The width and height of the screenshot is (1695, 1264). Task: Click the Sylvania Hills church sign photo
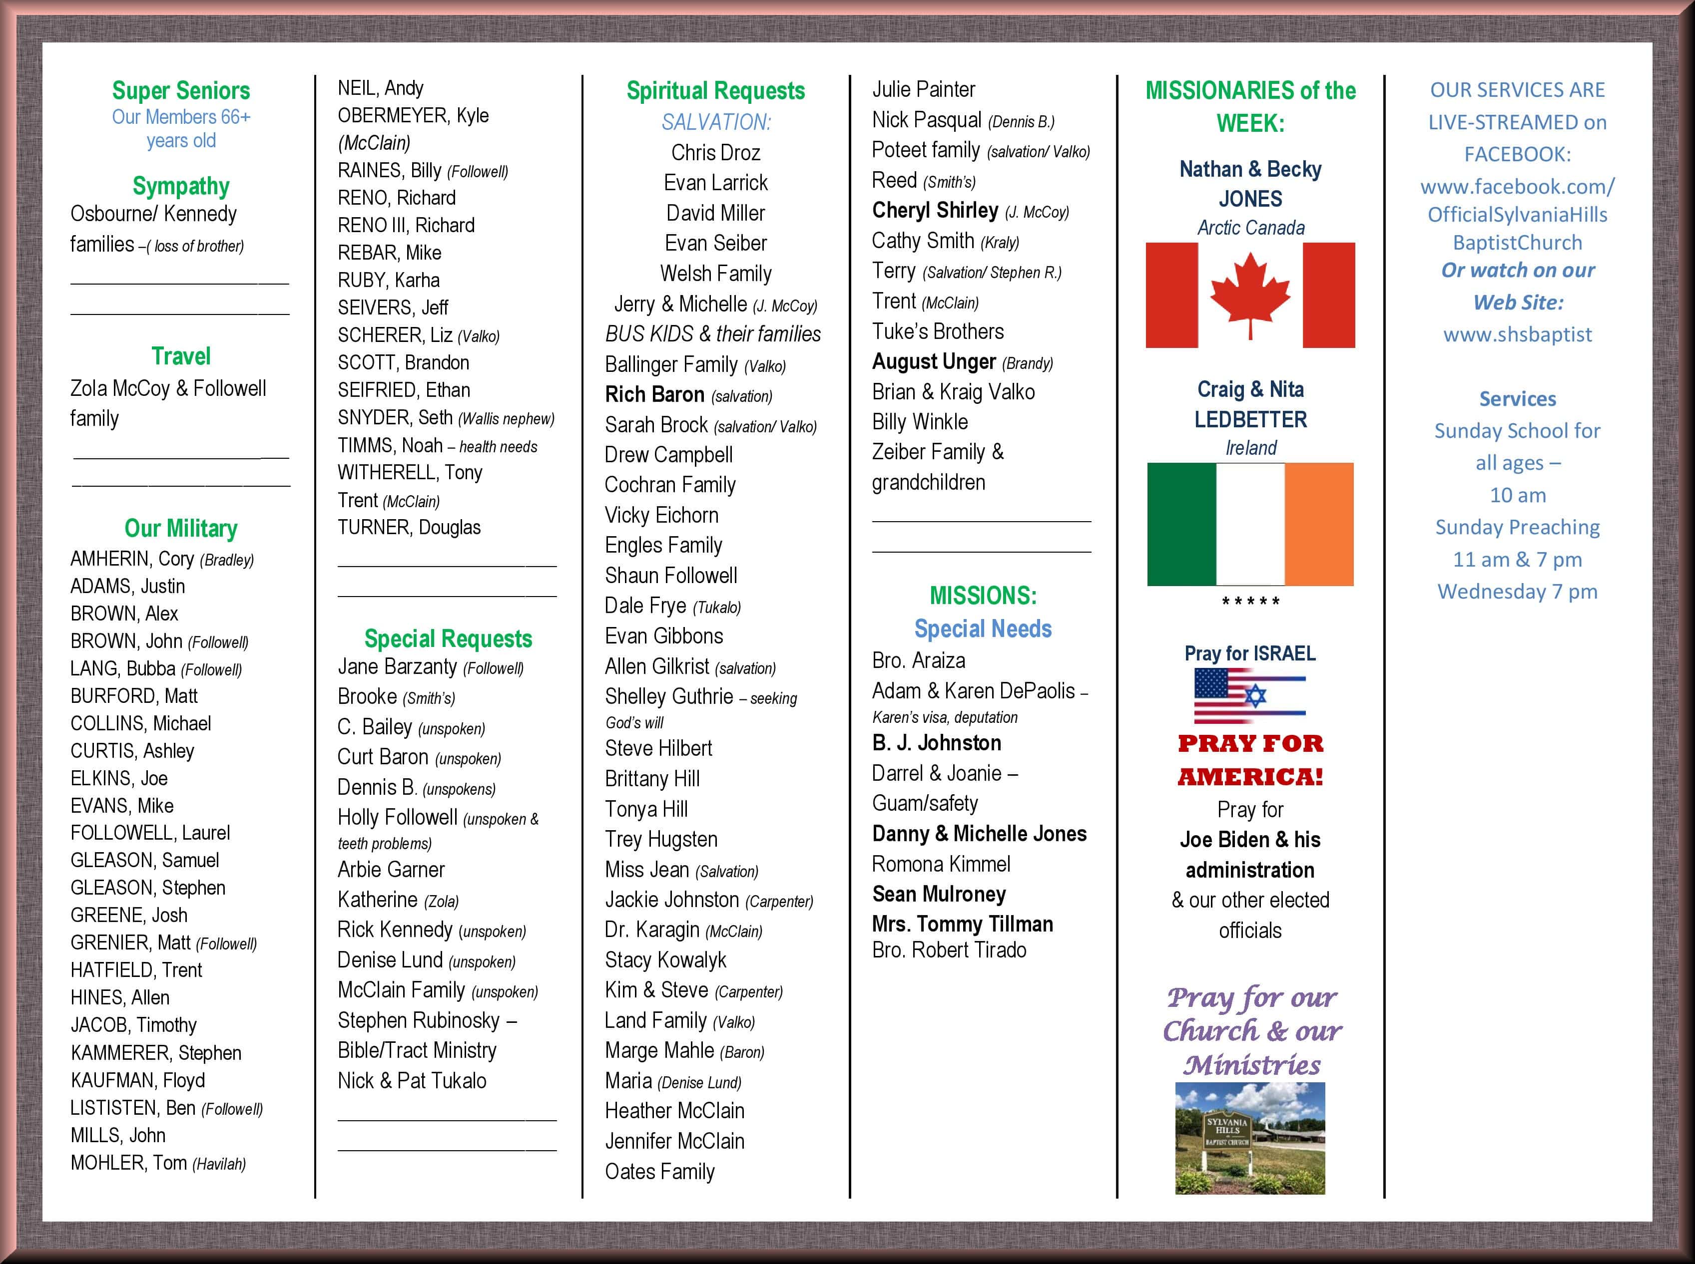(x=1250, y=1138)
